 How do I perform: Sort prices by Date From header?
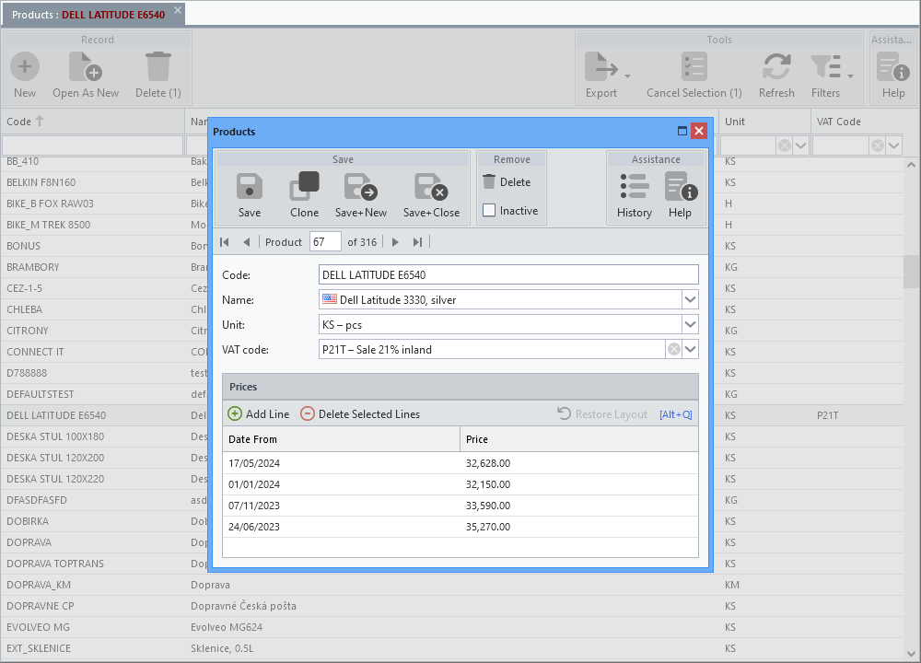tap(341, 439)
